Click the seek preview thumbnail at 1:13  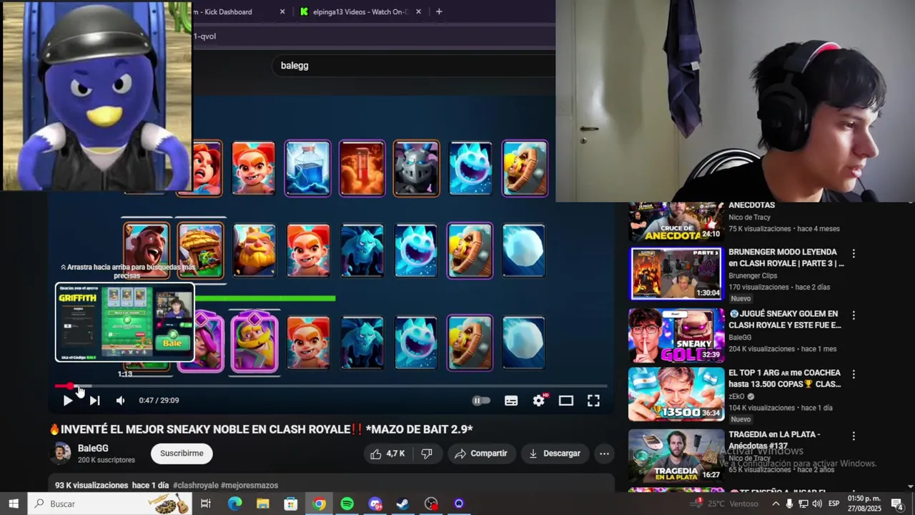click(125, 322)
